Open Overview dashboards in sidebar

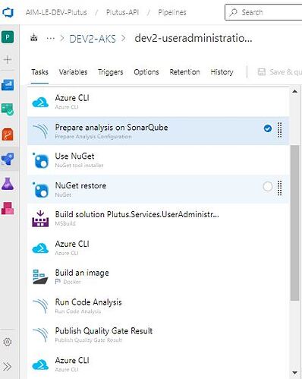click(8, 85)
